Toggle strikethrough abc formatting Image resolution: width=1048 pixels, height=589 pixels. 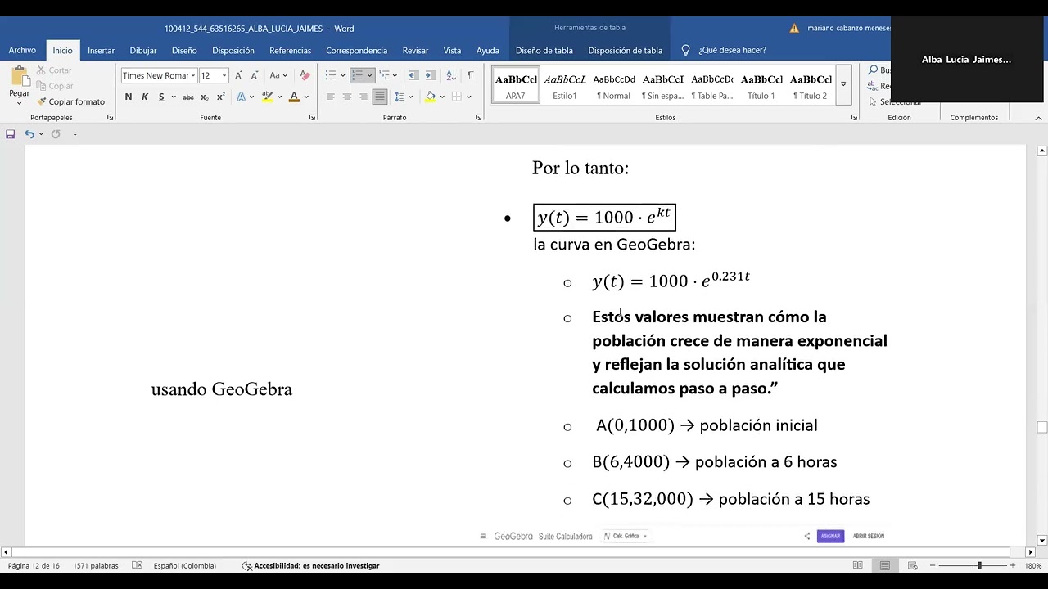pos(188,97)
